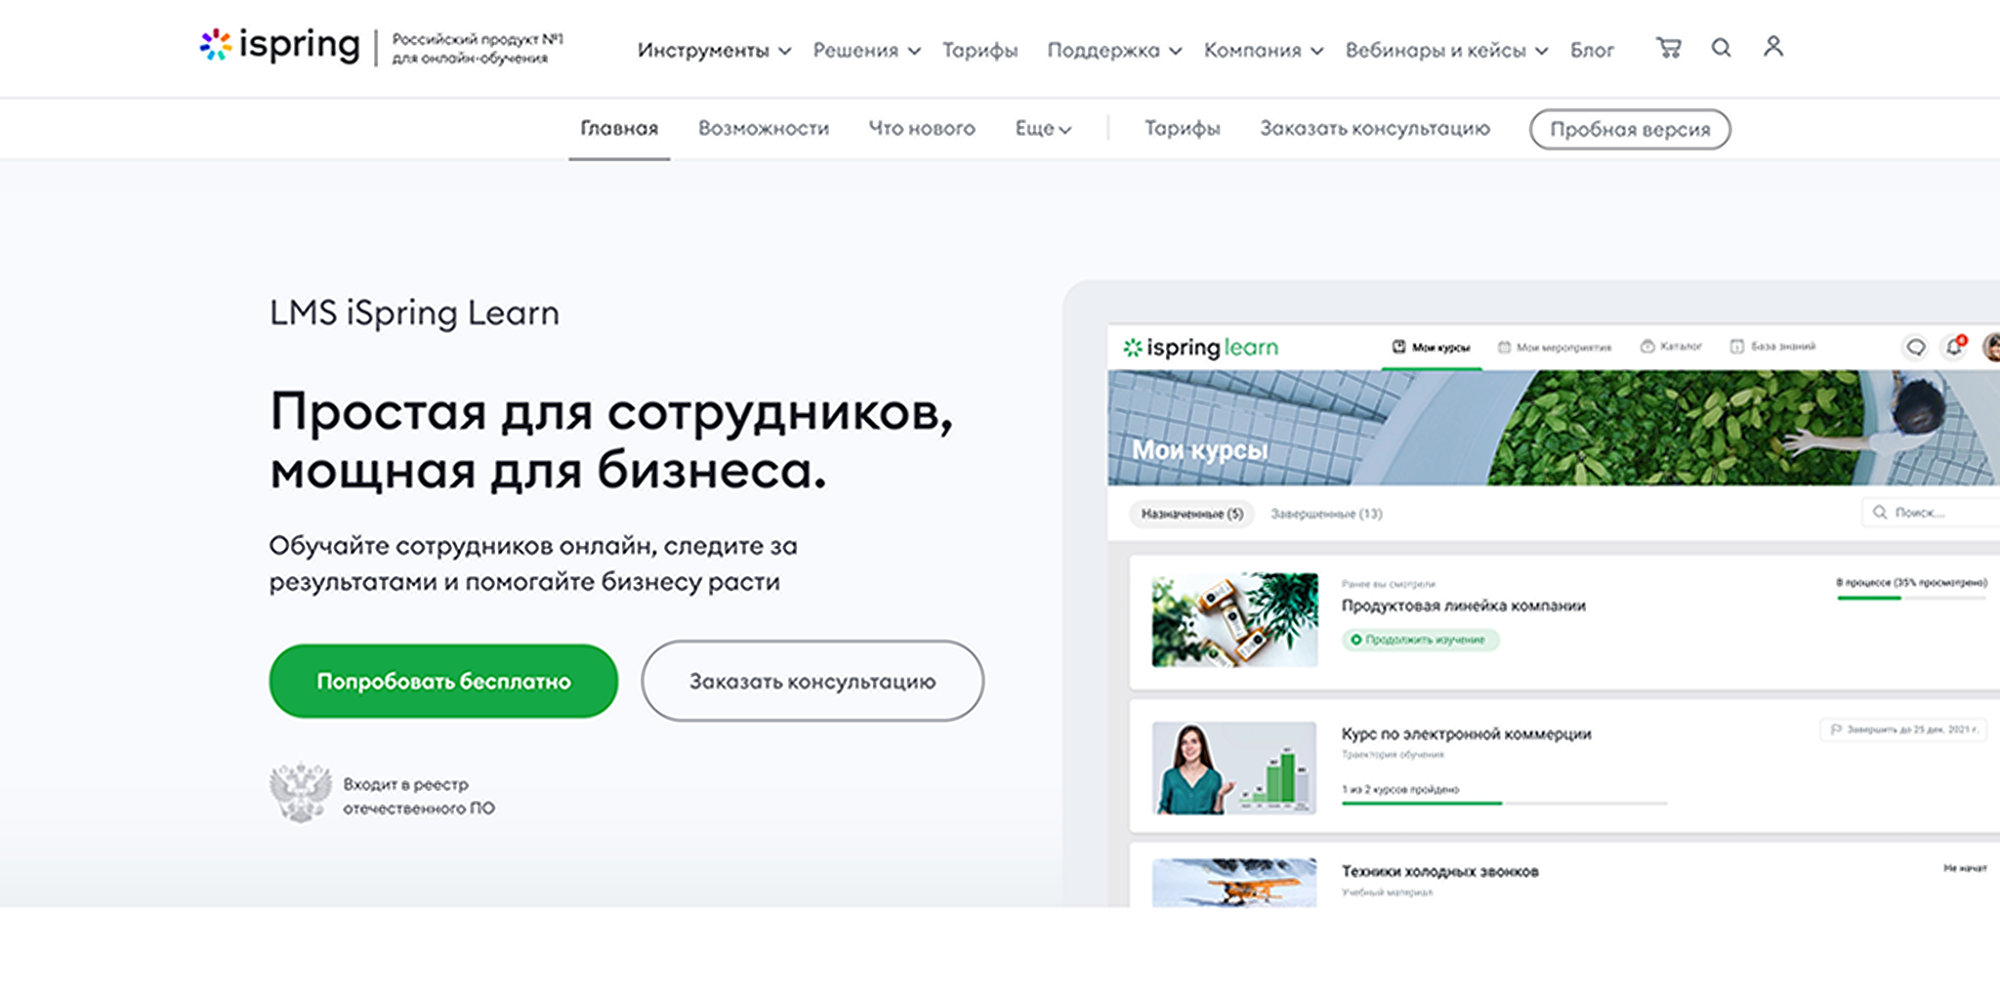
Task: Expand the Инструменты dropdown menu
Action: [x=714, y=50]
